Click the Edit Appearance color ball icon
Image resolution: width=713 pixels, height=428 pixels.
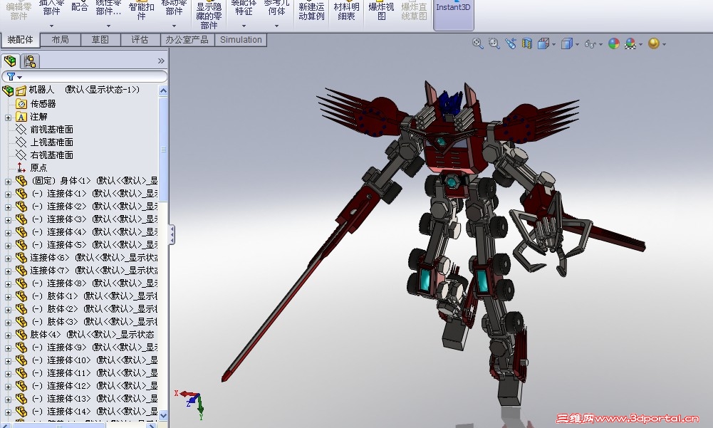(614, 43)
